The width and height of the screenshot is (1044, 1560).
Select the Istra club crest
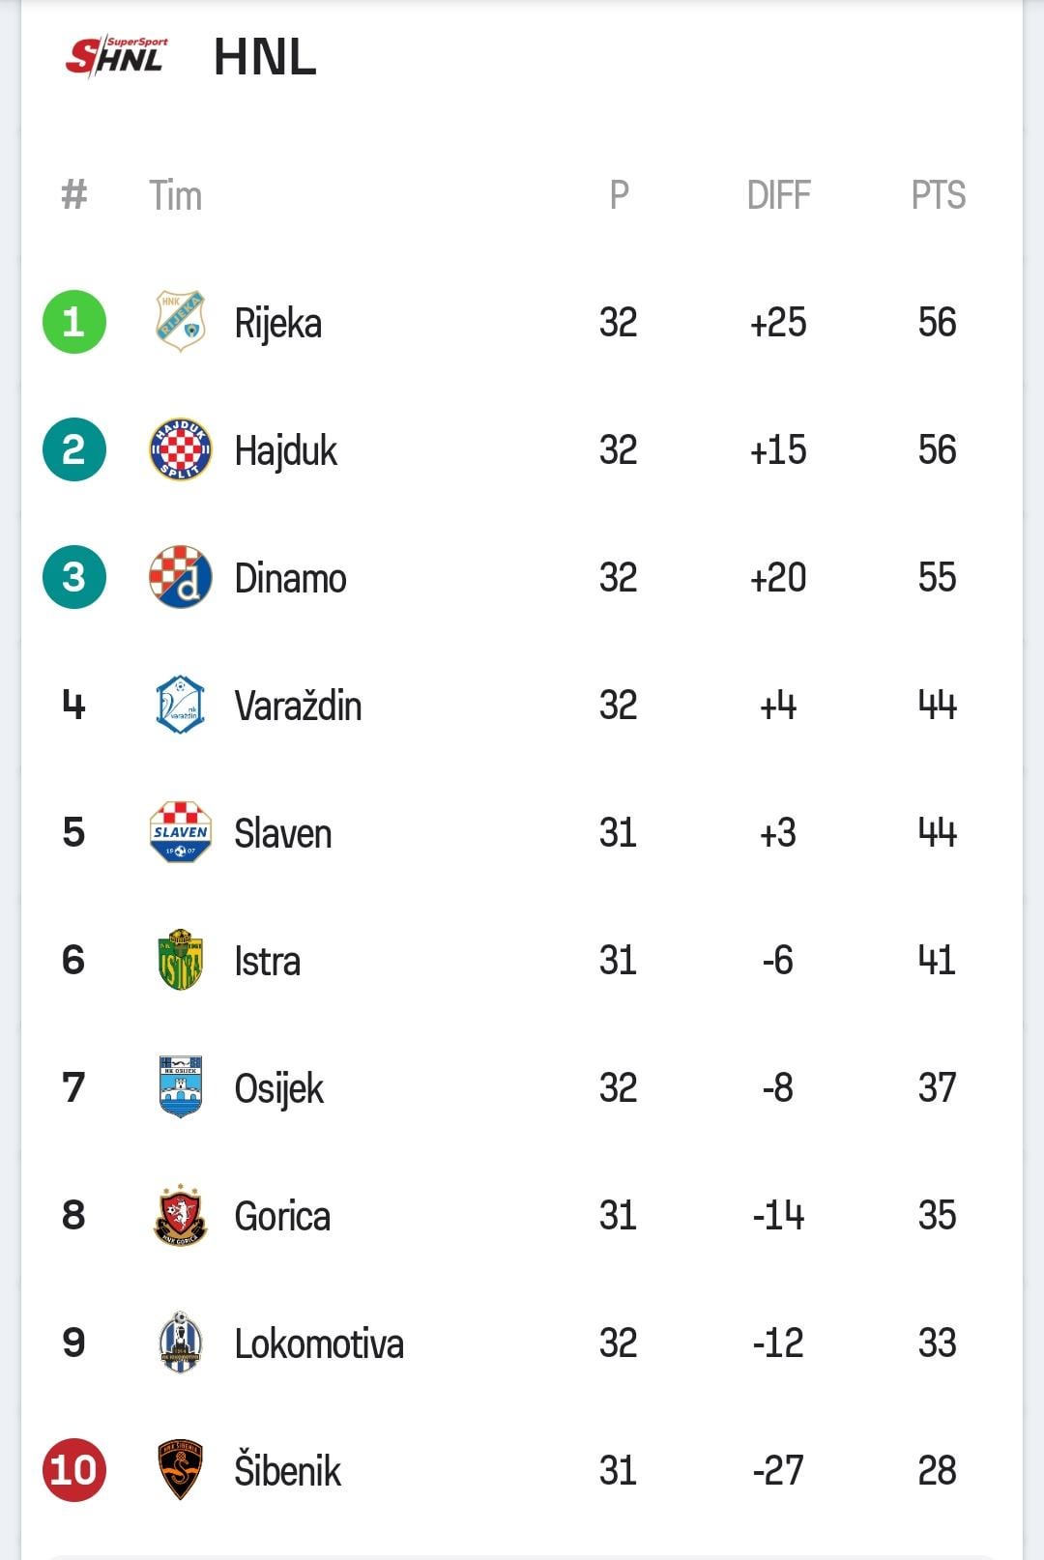tap(181, 960)
